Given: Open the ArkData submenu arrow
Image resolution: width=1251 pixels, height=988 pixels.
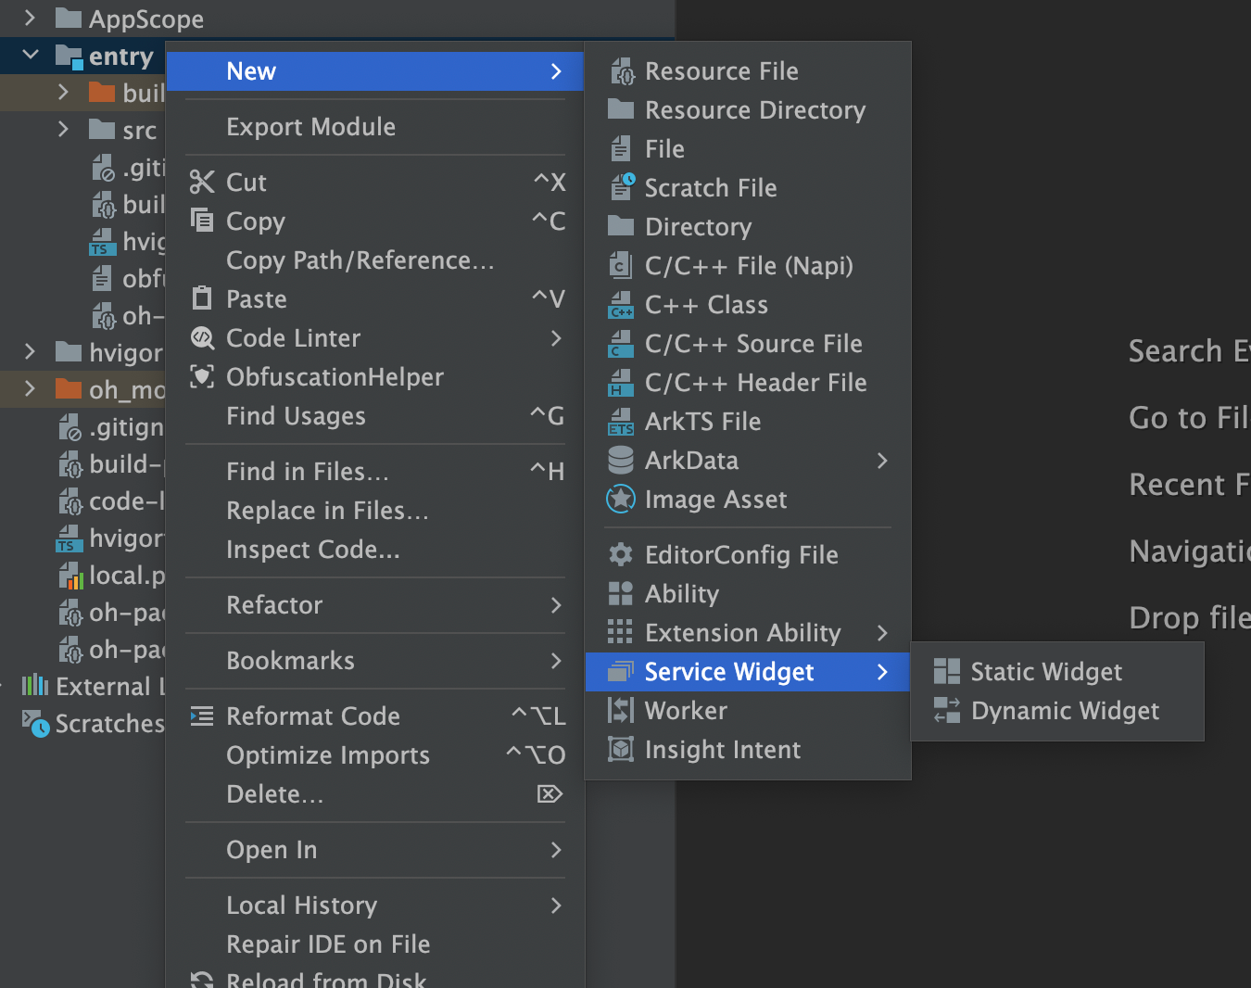Looking at the screenshot, I should point(881,461).
